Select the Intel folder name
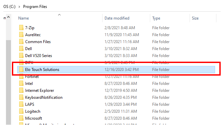Image resolution: width=223 pixels, height=125 pixels. coord(29,83)
